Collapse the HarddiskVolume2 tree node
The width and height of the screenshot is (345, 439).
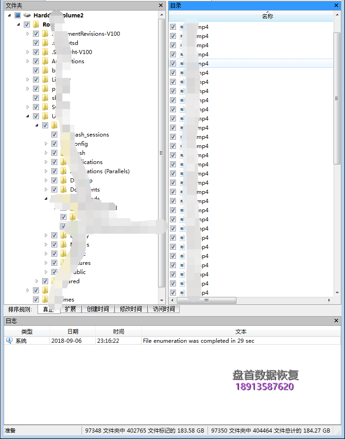pyautogui.click(x=9, y=15)
